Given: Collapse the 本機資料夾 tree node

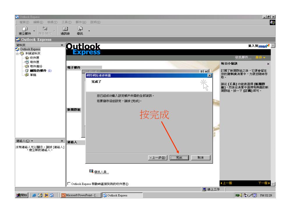Looking at the screenshot, I should click(x=17, y=54).
